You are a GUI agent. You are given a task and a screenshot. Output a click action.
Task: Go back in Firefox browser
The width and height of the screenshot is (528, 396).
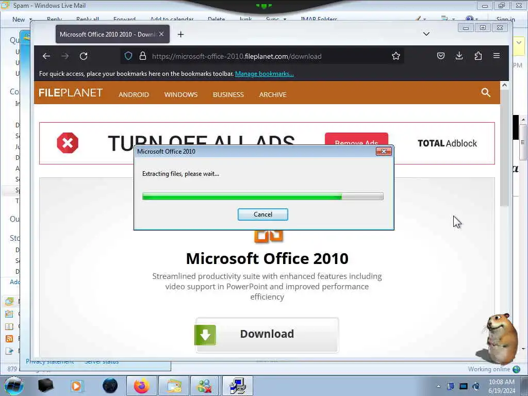46,56
